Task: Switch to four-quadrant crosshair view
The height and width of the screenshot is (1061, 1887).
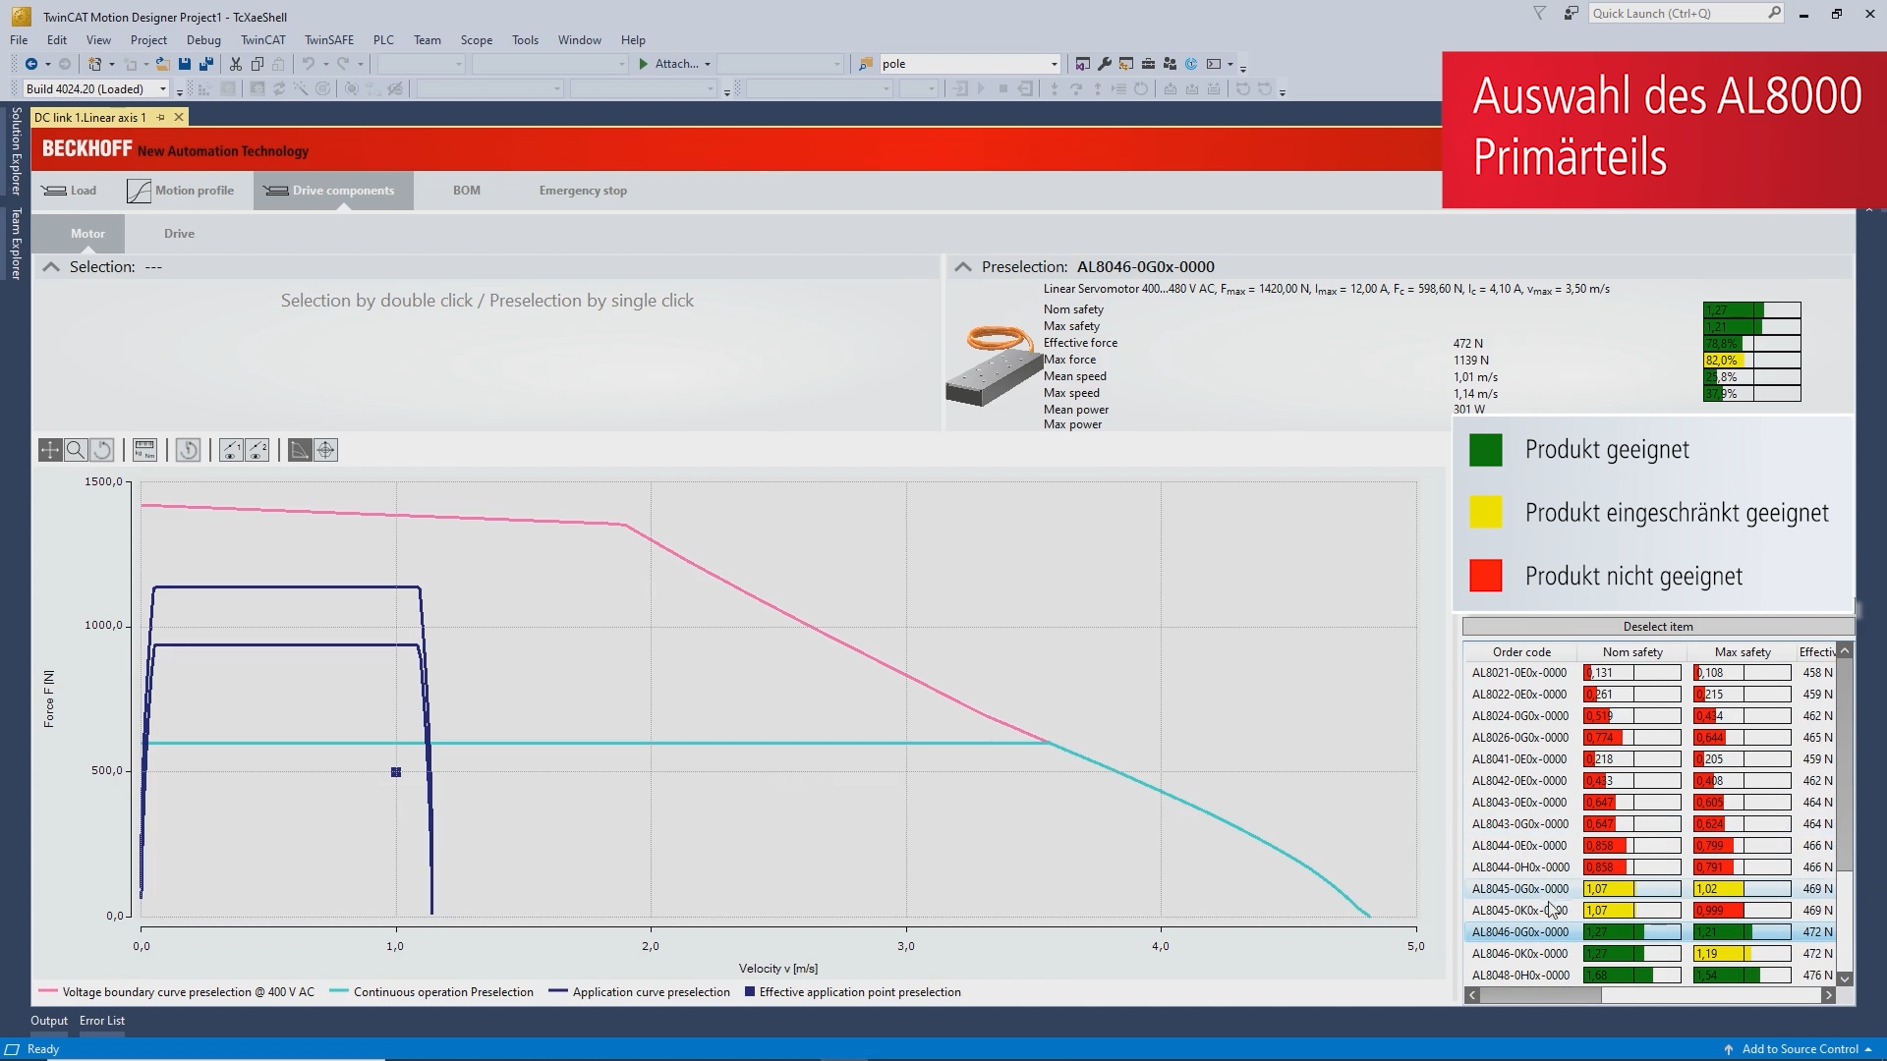Action: (x=326, y=450)
